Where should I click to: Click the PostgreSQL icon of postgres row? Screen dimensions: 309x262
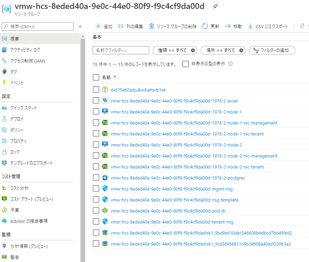click(x=105, y=178)
